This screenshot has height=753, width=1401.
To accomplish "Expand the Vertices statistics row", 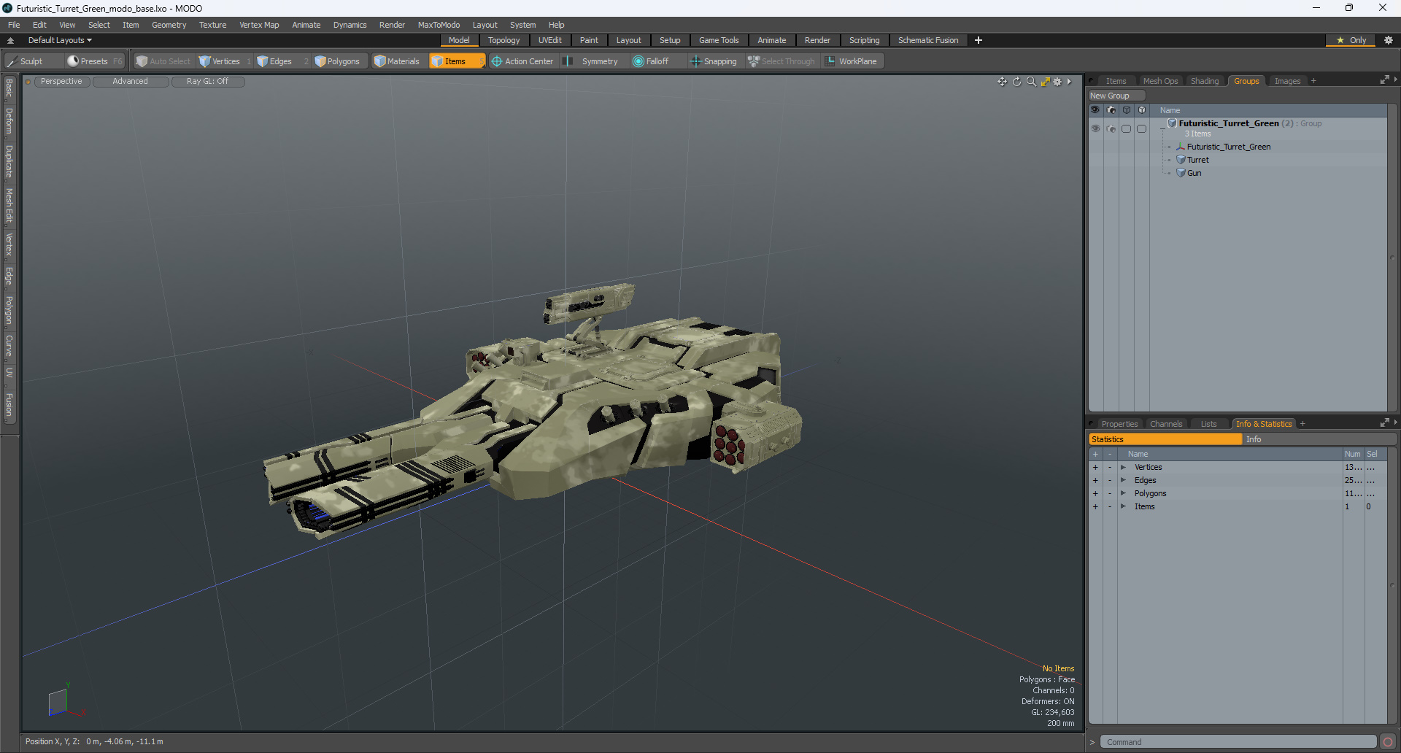I will 1123,467.
